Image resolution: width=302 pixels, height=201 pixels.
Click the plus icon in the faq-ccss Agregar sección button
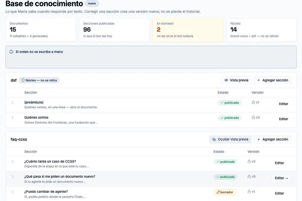click(259, 140)
